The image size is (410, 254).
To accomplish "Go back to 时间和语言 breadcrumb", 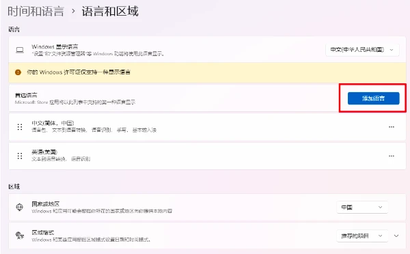I will pyautogui.click(x=36, y=12).
